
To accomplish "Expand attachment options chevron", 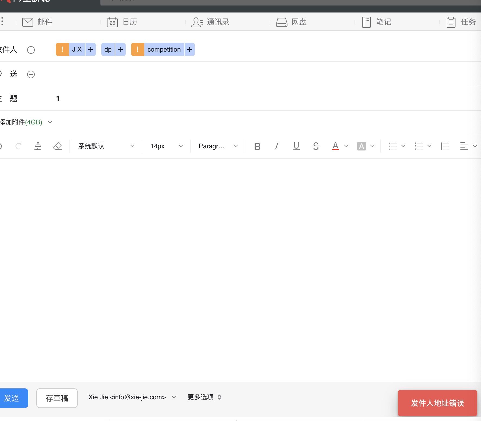I will click(50, 122).
